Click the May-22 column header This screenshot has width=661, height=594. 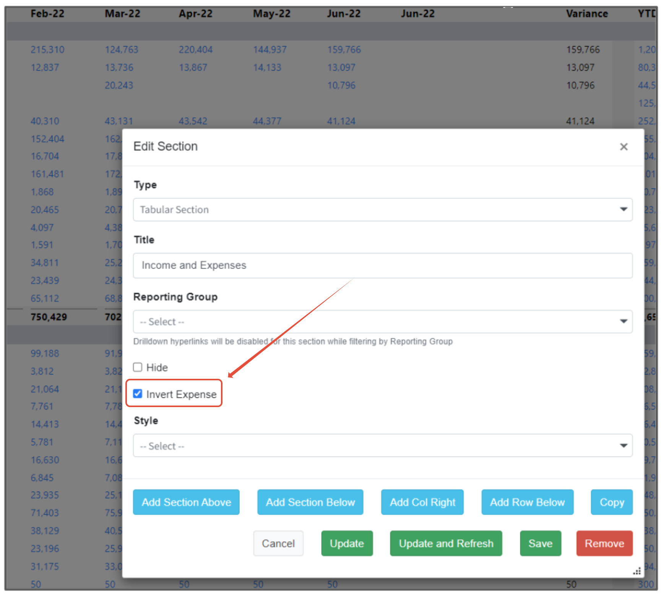click(271, 14)
